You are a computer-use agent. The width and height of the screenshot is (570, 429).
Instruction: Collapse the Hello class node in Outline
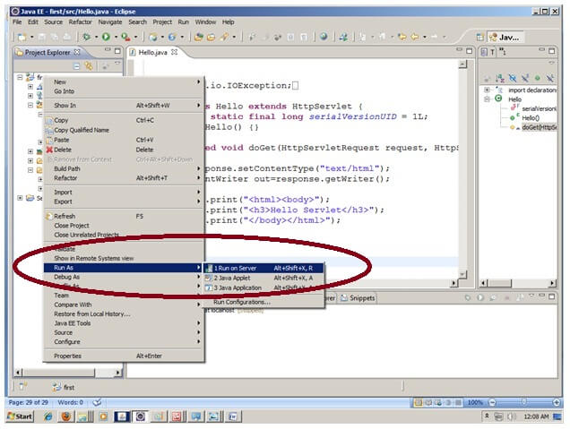[488, 99]
